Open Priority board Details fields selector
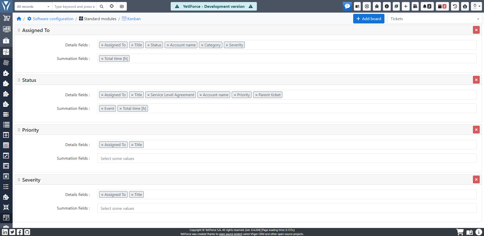The image size is (484, 236). [287, 145]
